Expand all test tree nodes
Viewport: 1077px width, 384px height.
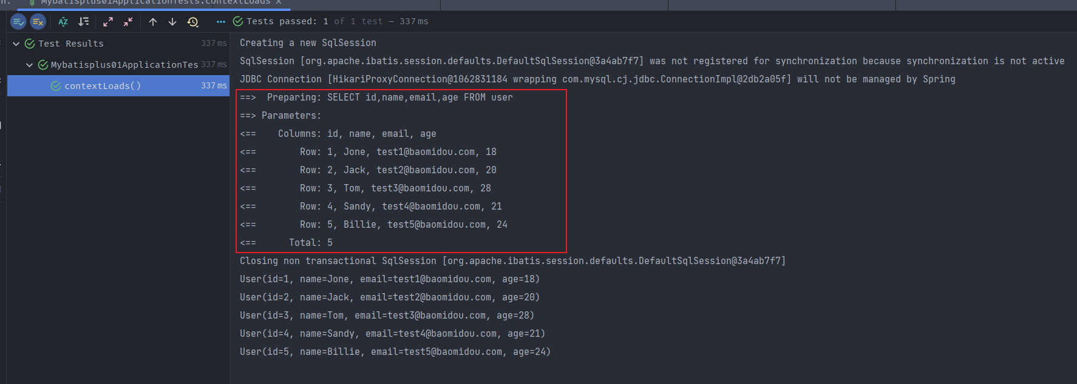(108, 22)
